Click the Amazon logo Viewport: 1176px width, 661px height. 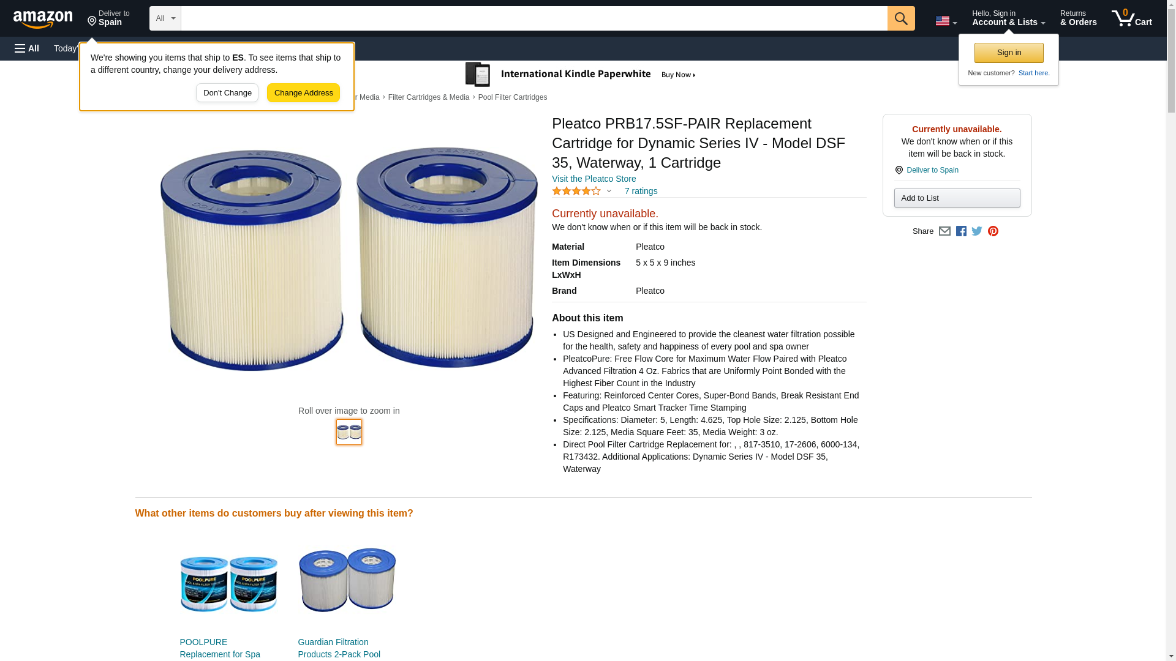coord(43,19)
